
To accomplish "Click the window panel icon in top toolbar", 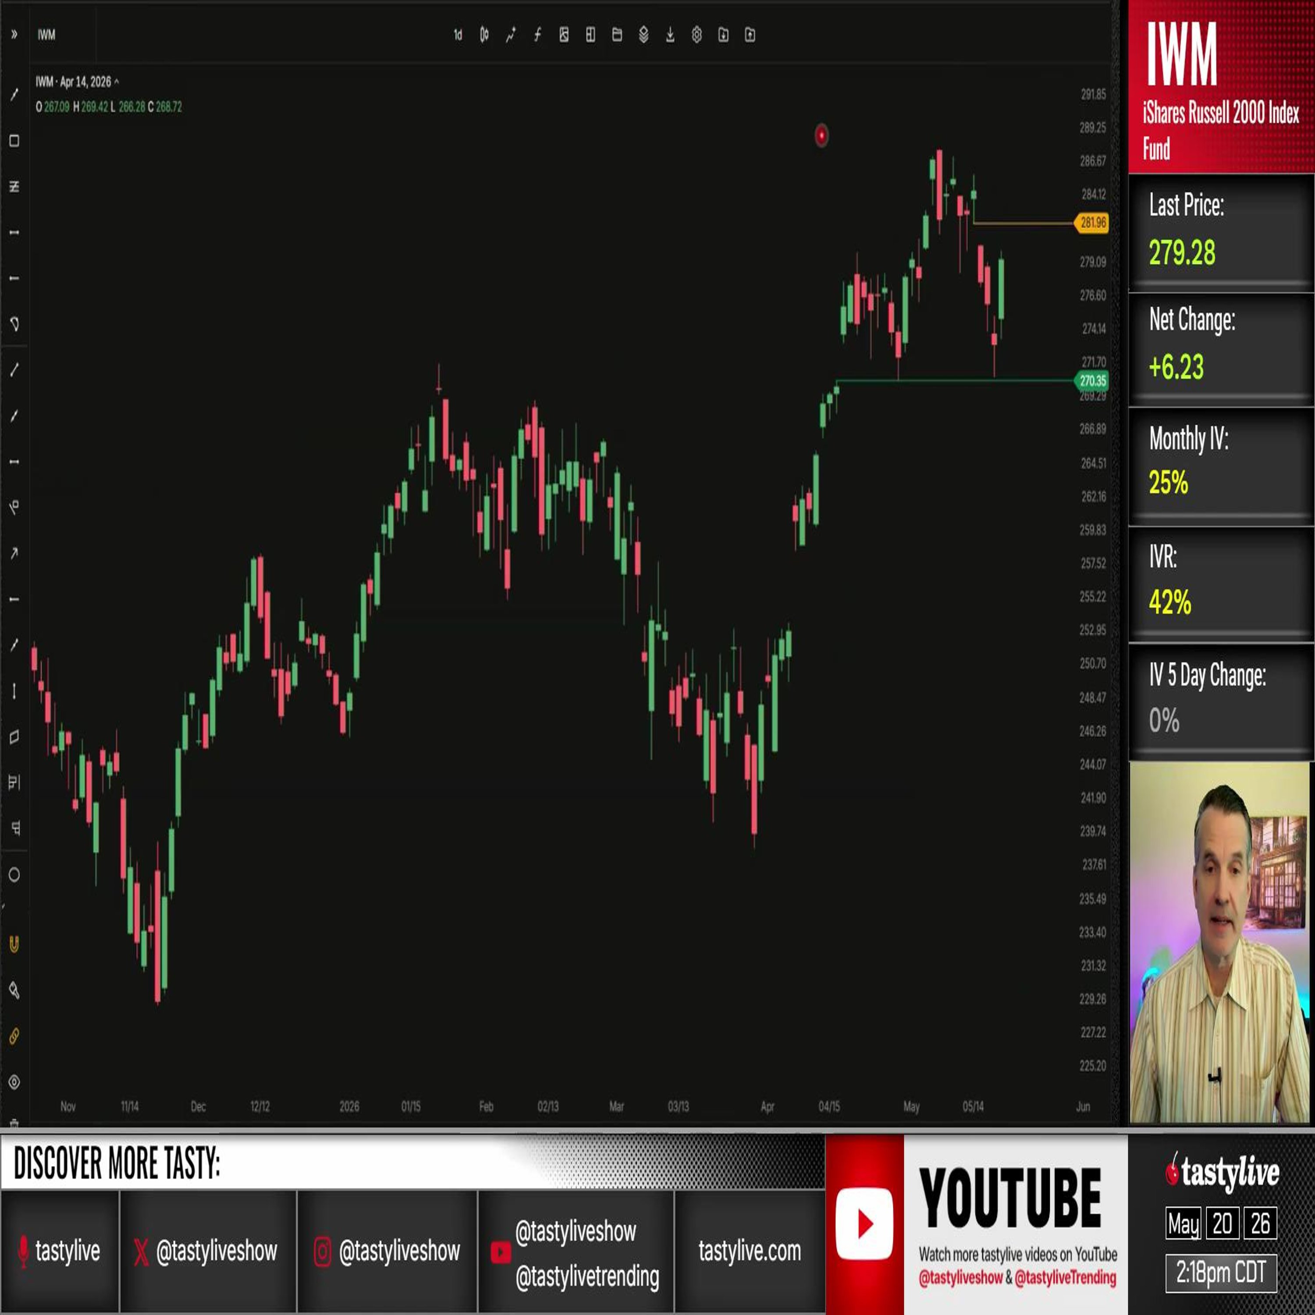I will [617, 35].
